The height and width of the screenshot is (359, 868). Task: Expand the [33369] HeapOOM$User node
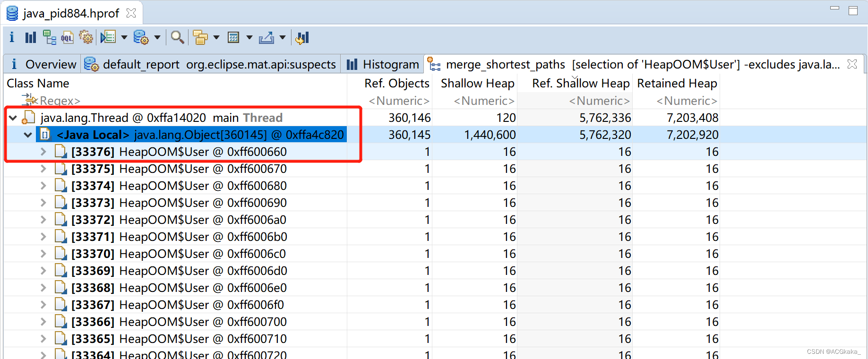click(43, 271)
